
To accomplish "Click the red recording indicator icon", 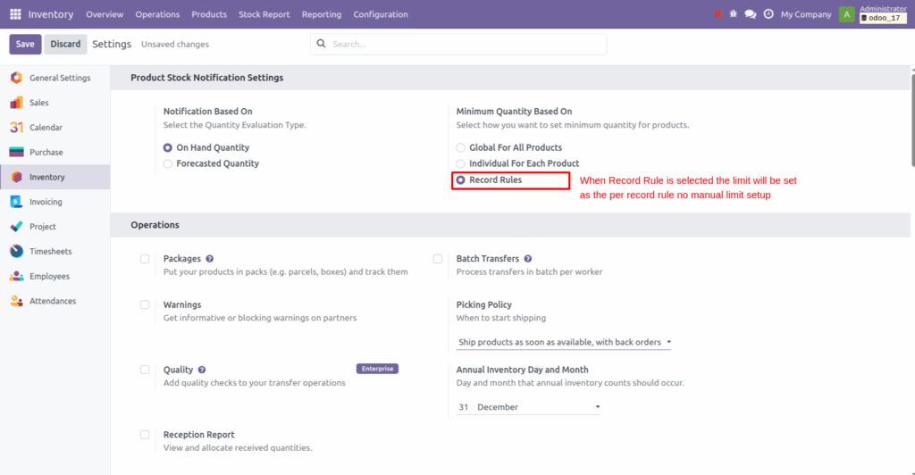I will pos(718,14).
